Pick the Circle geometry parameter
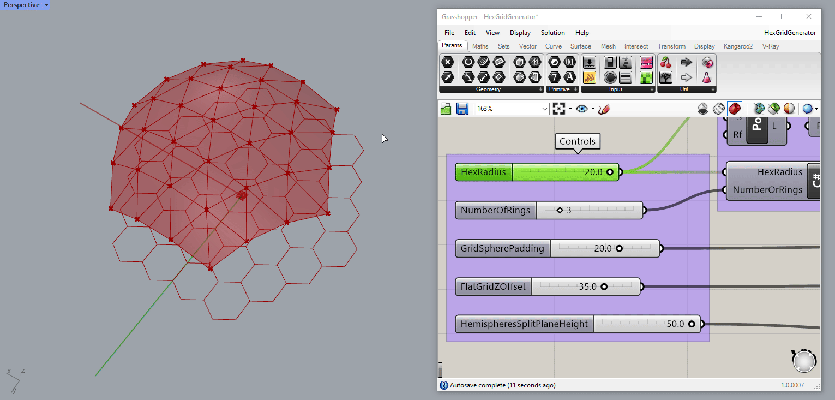 [x=468, y=62]
